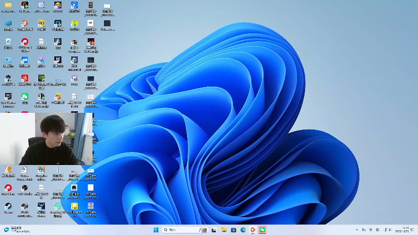The width and height of the screenshot is (418, 235).
Task: Switch to WeChat in the taskbar
Action: (x=263, y=230)
